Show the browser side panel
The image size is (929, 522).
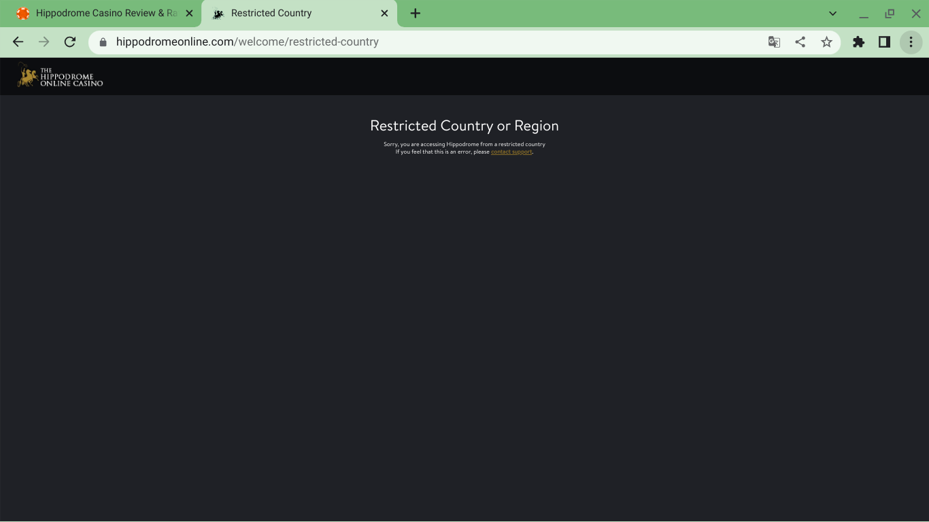click(x=885, y=42)
